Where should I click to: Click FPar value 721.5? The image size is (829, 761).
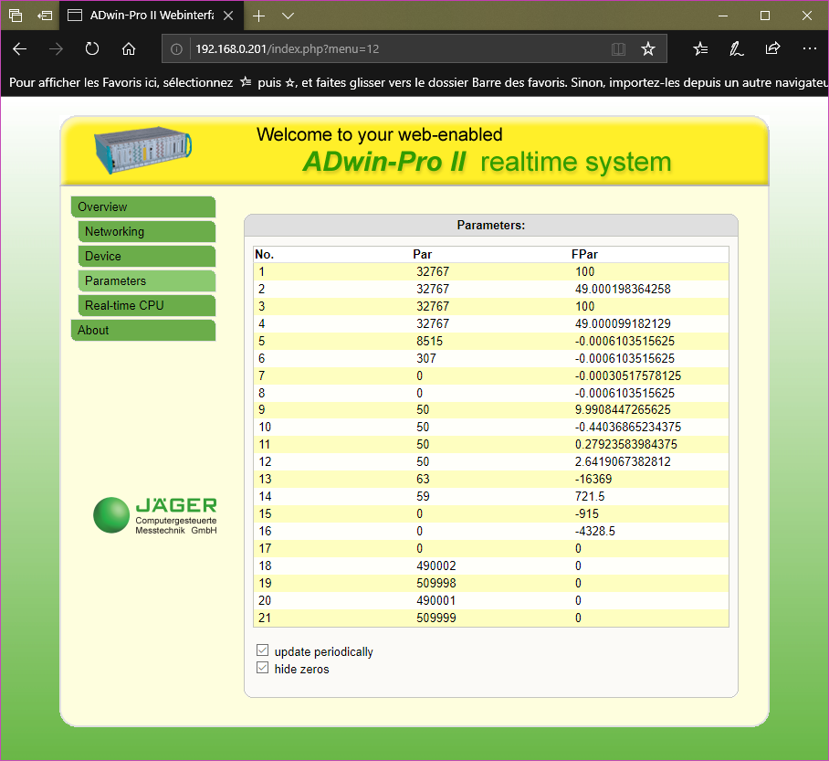coord(590,497)
